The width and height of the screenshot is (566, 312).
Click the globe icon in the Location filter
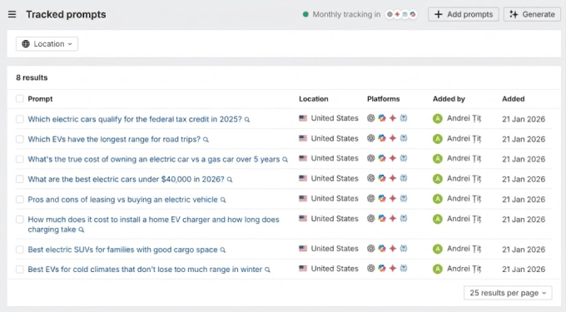point(26,44)
